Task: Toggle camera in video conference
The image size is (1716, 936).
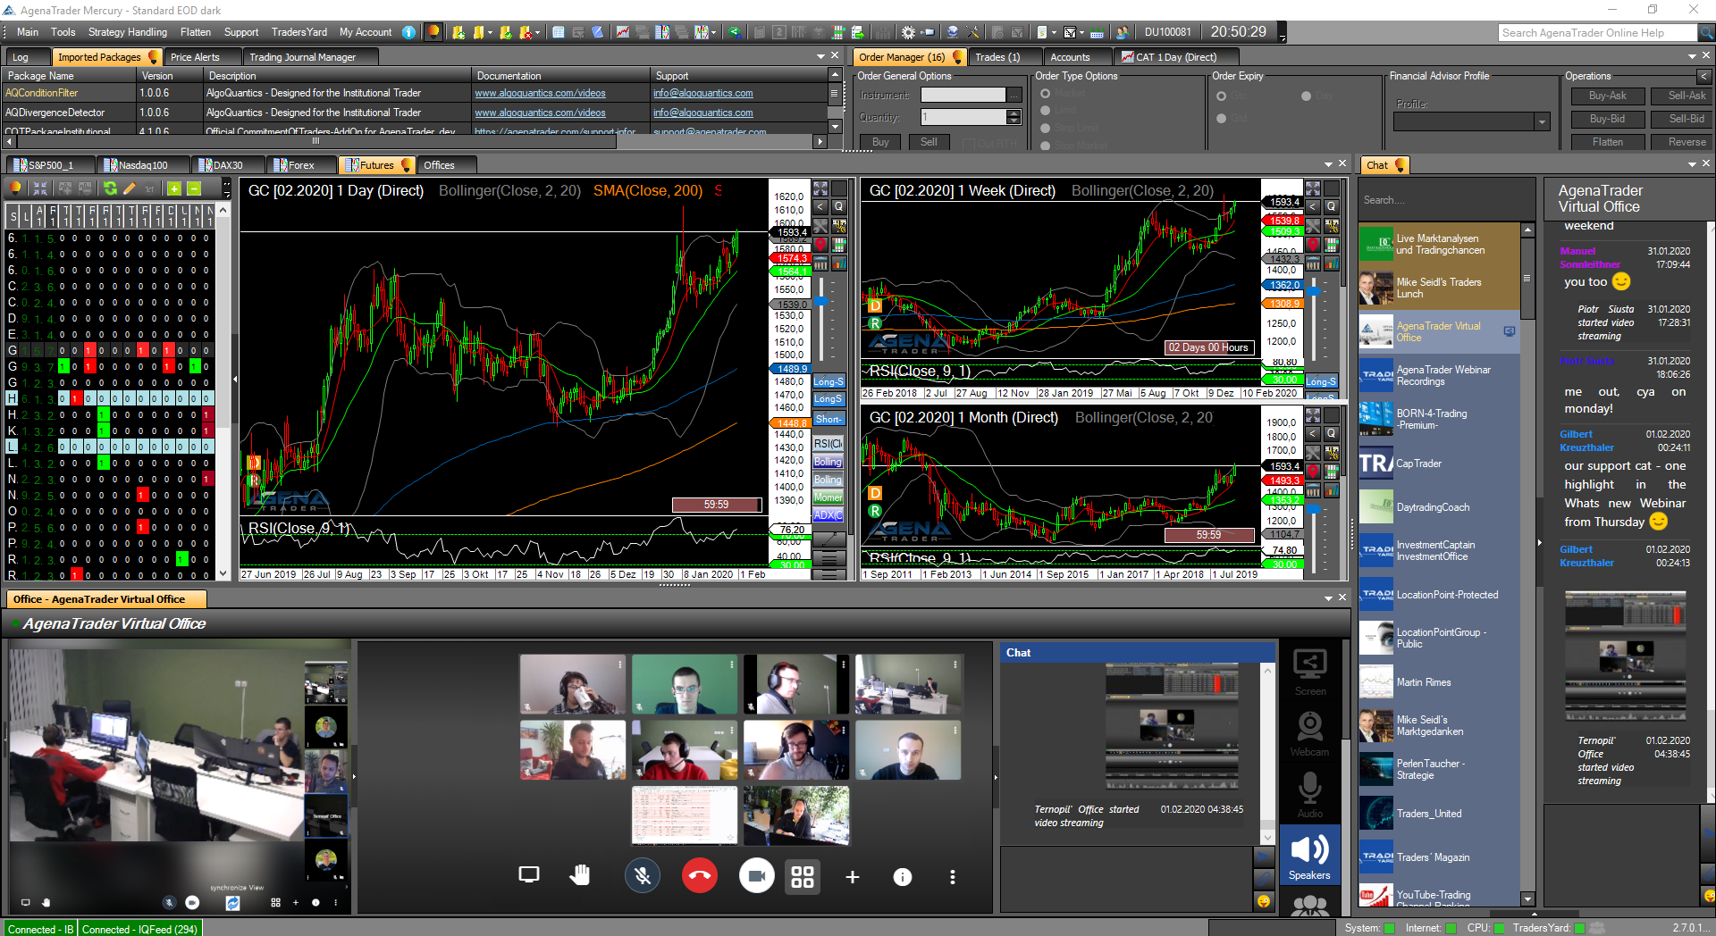Action: (756, 876)
